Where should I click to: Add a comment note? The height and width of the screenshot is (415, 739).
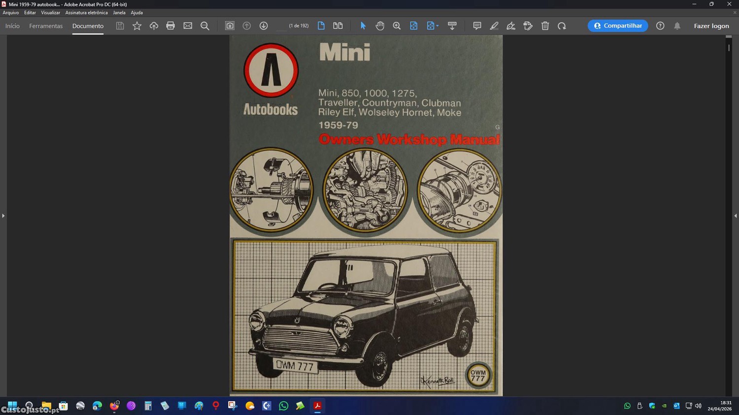pyautogui.click(x=477, y=26)
